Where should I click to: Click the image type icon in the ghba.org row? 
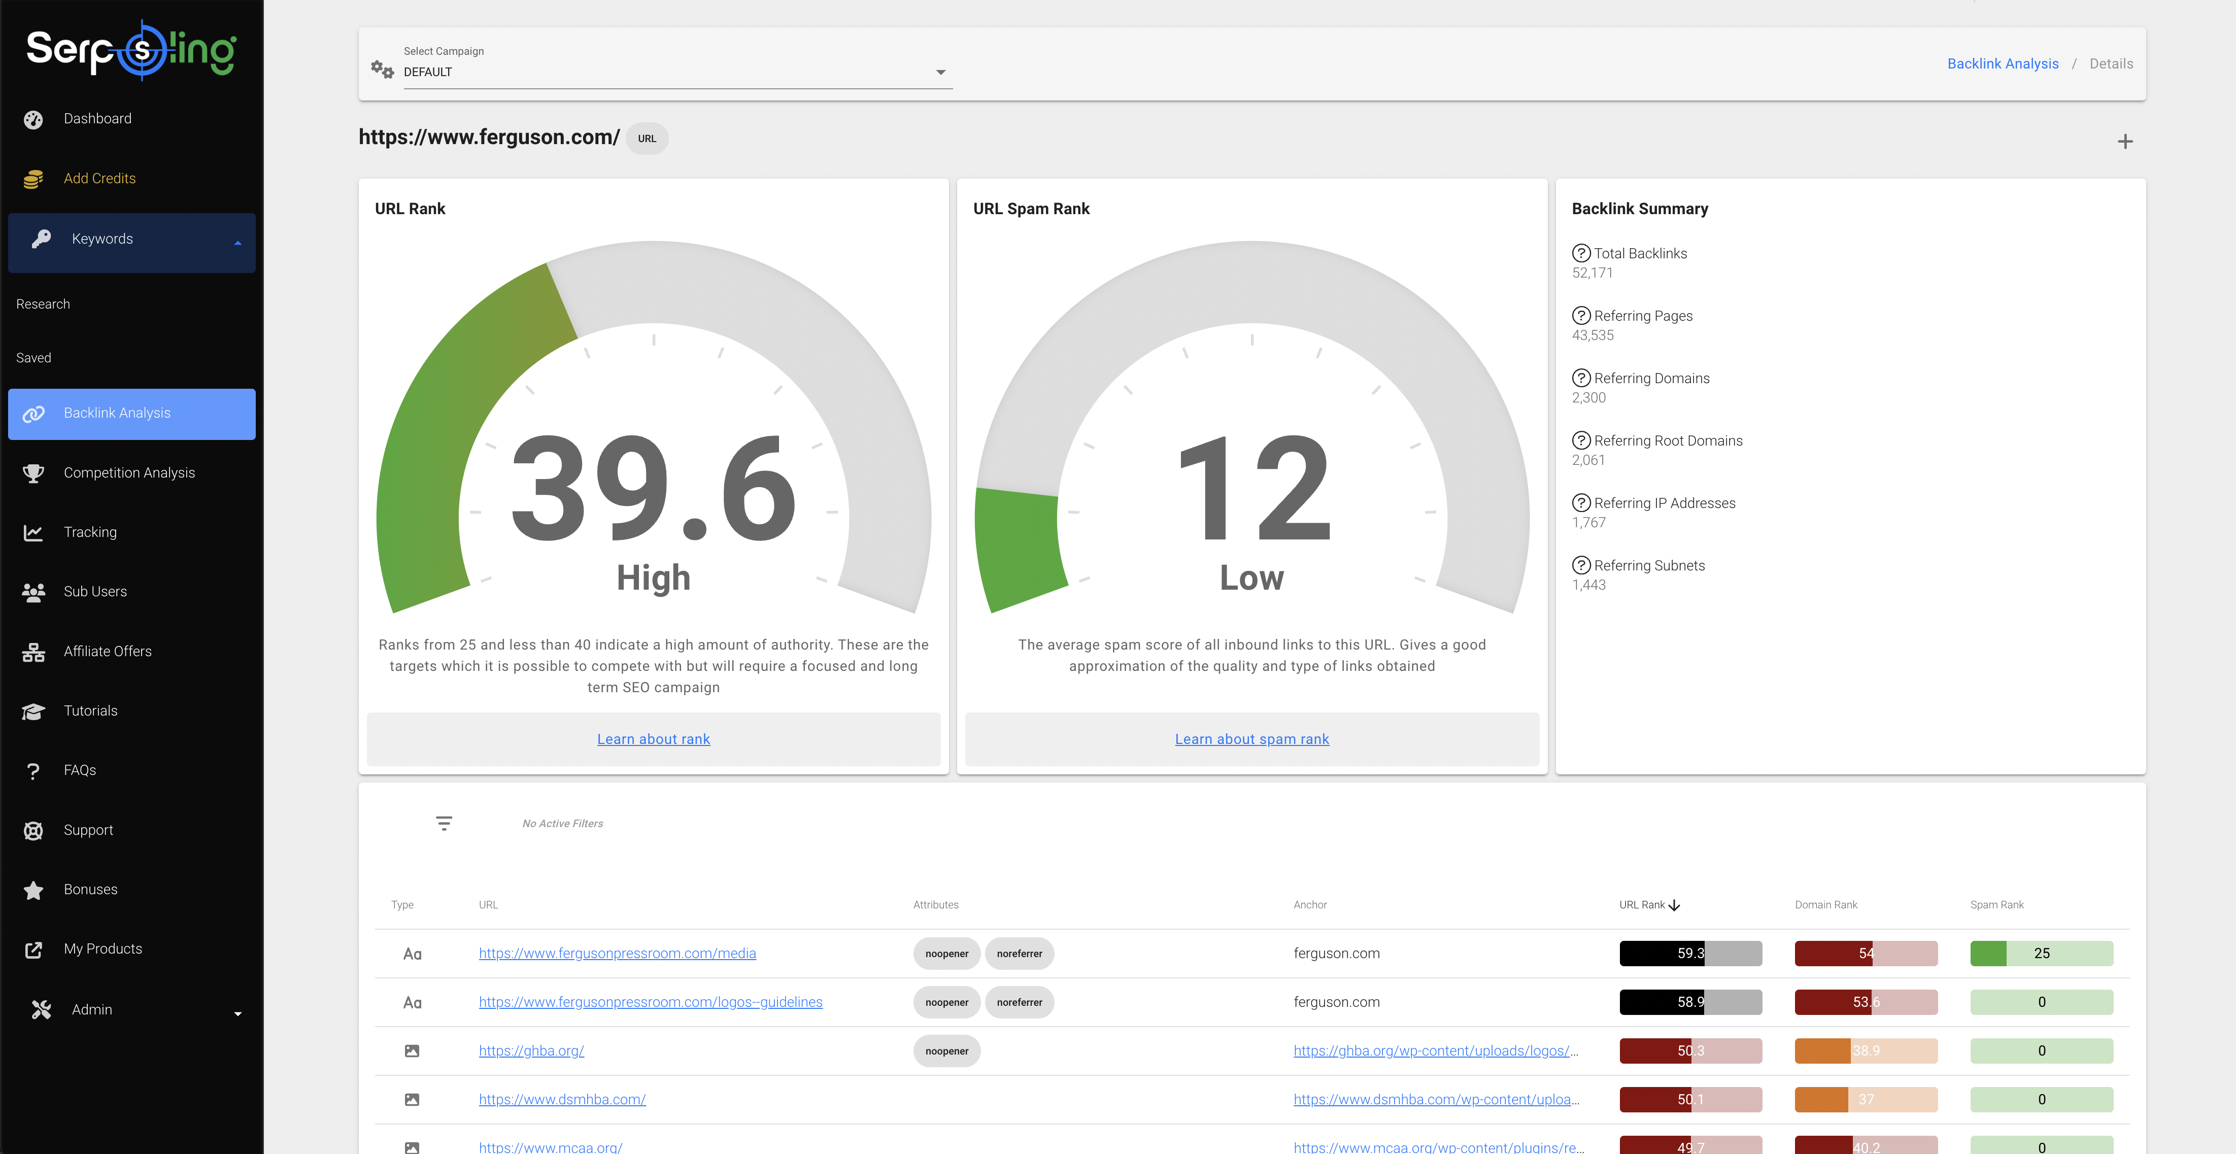tap(412, 1051)
